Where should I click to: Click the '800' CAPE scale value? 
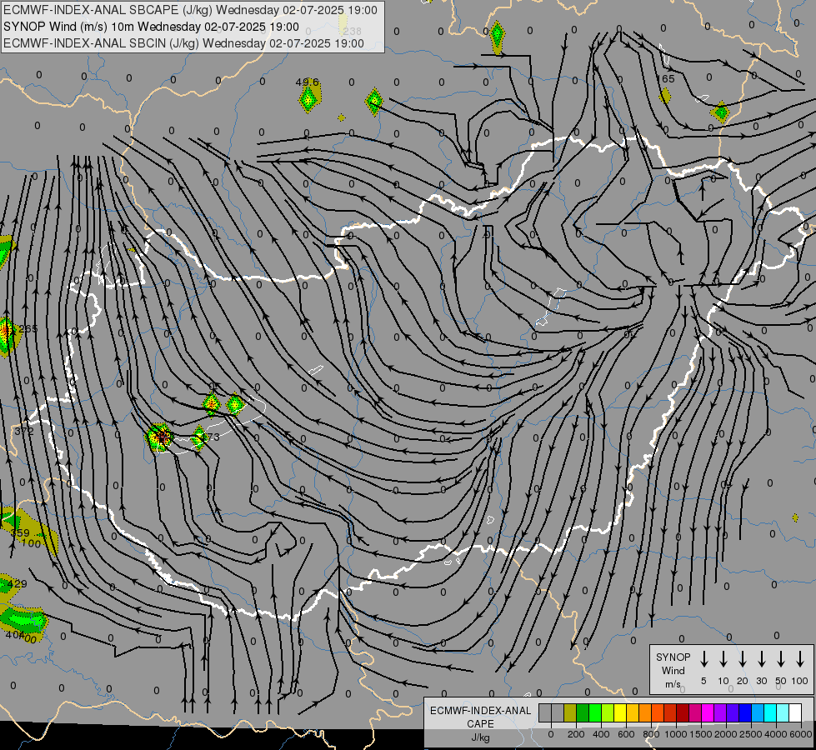point(651,734)
